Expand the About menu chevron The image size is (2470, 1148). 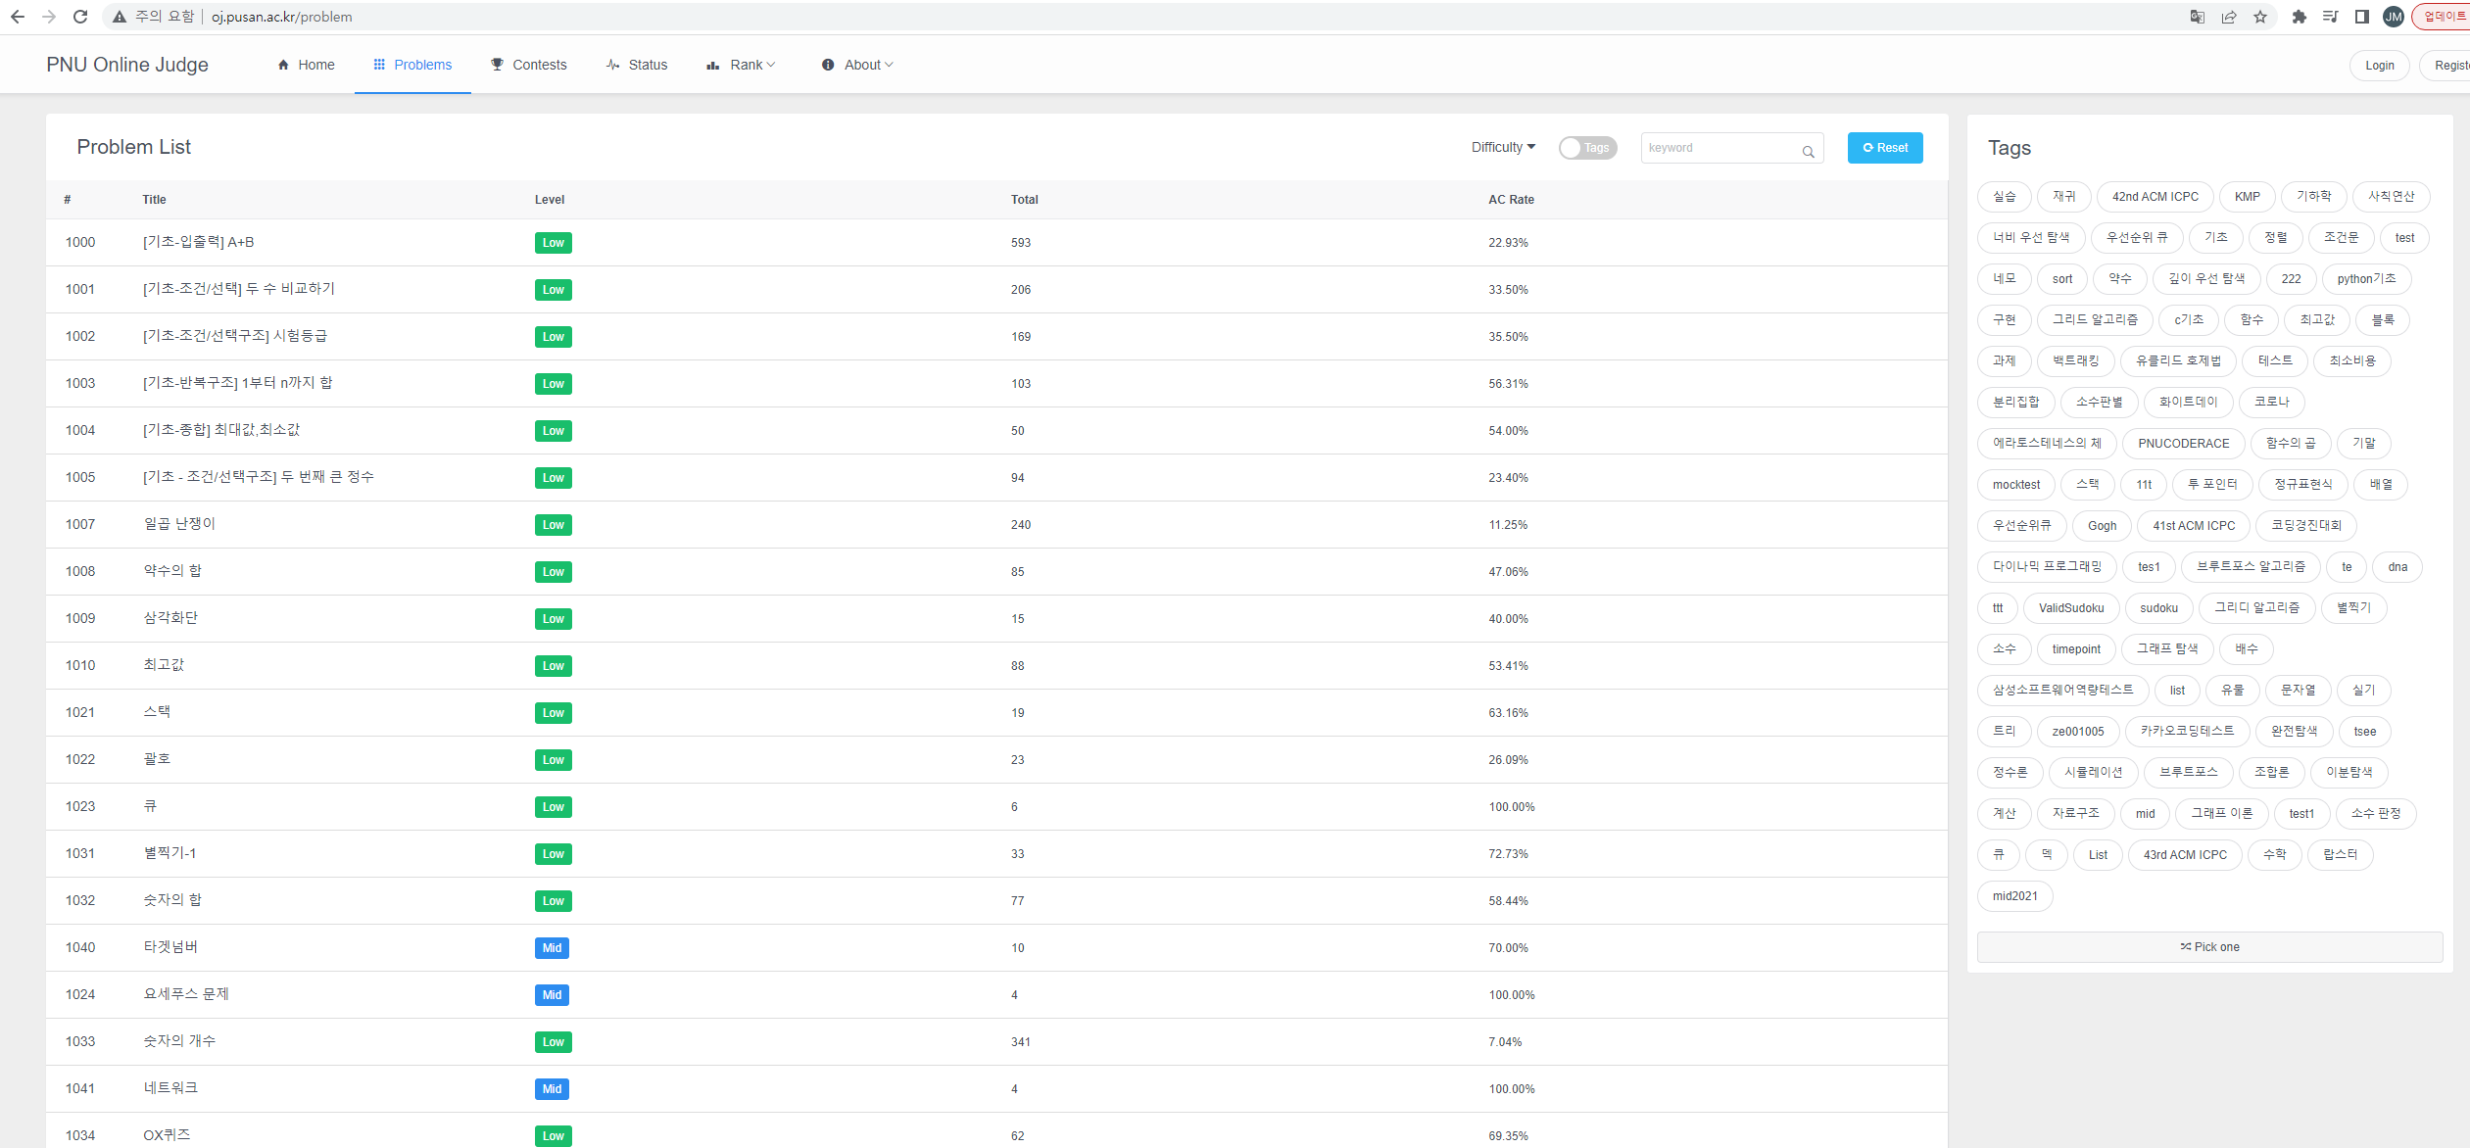(x=889, y=65)
